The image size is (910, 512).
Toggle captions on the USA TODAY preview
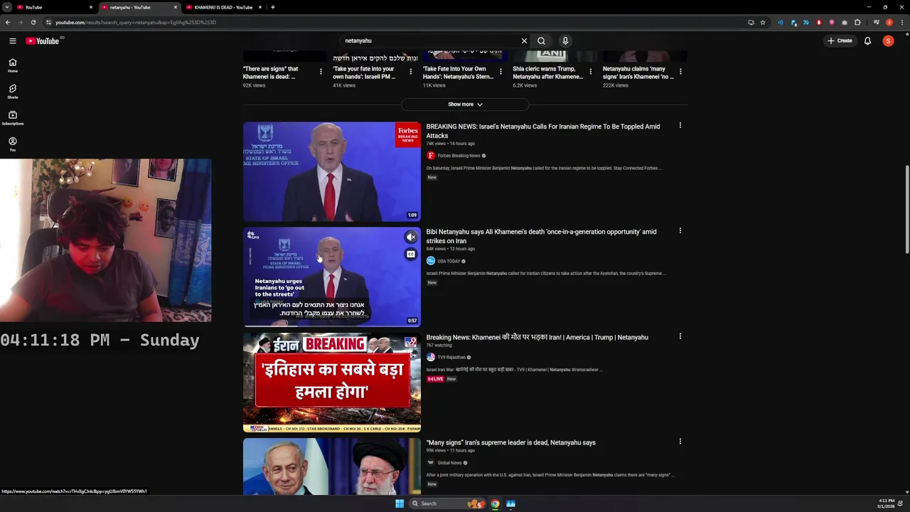coord(411,255)
